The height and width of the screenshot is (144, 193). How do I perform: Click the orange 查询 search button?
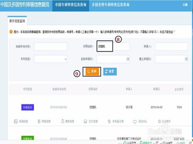click(92, 71)
